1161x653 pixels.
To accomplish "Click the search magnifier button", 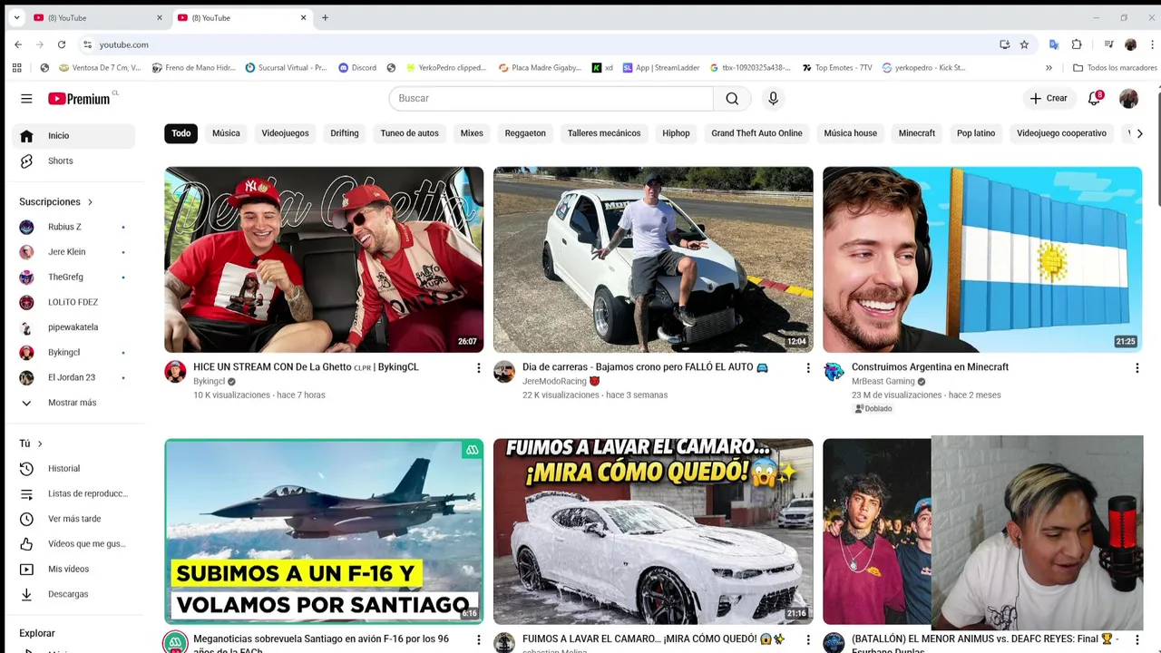I will (732, 98).
